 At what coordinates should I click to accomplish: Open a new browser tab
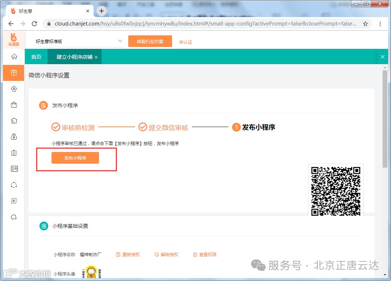[x=102, y=11]
